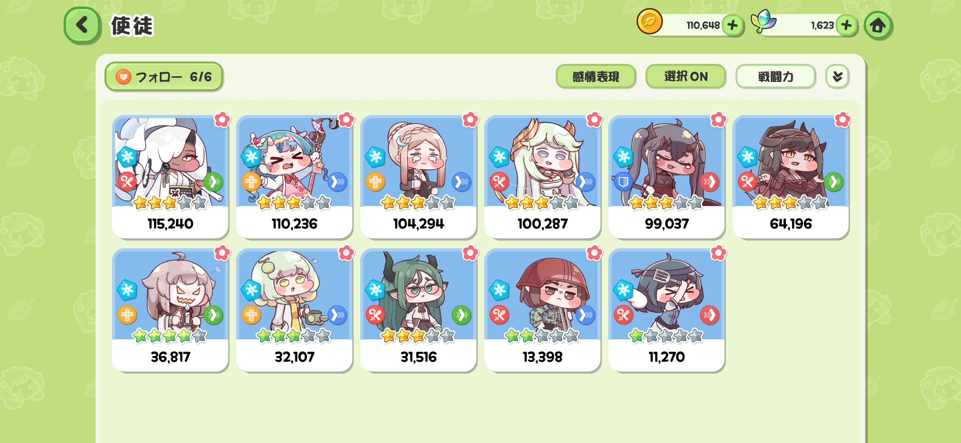Image resolution: width=961 pixels, height=443 pixels.
Task: Add gold coins with the plus button
Action: coord(732,25)
